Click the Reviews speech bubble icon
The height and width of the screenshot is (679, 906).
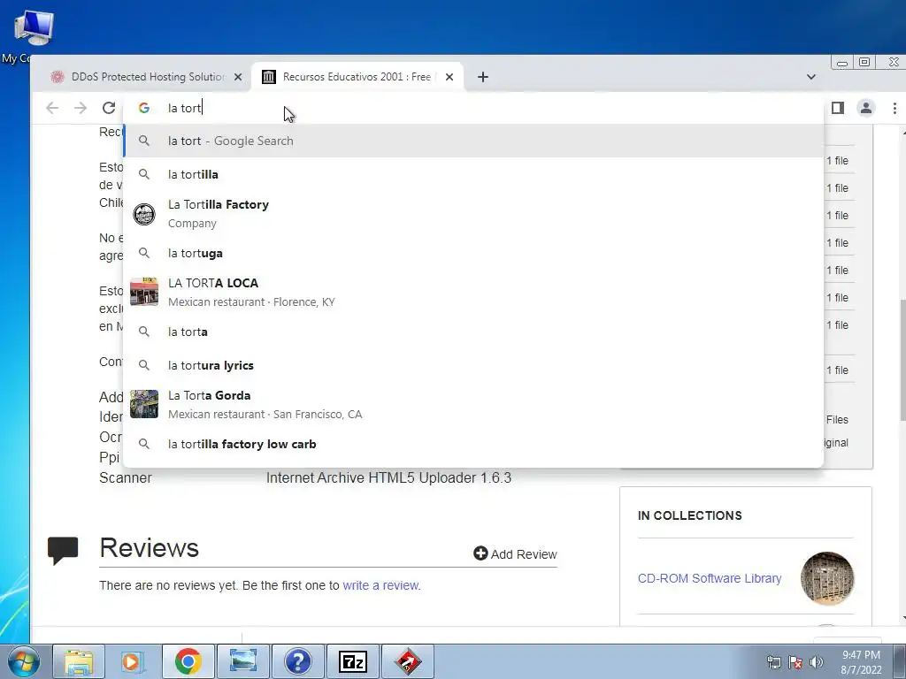[x=63, y=550]
